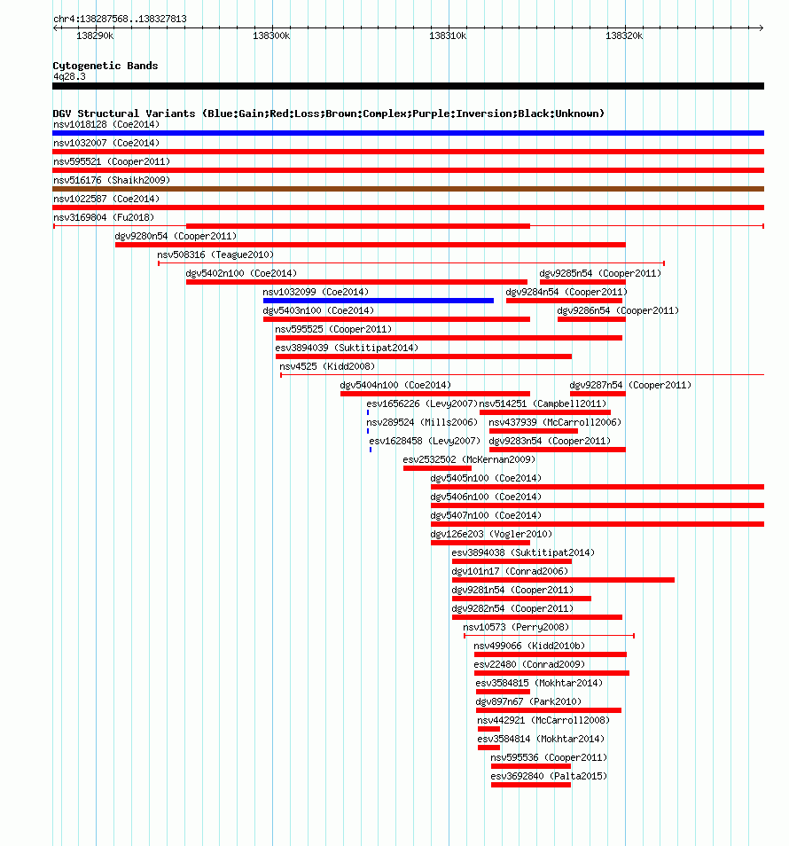This screenshot has width=789, height=846.
Task: Select esv3894038 (Suktitipat2014) label
Action: coord(524,552)
